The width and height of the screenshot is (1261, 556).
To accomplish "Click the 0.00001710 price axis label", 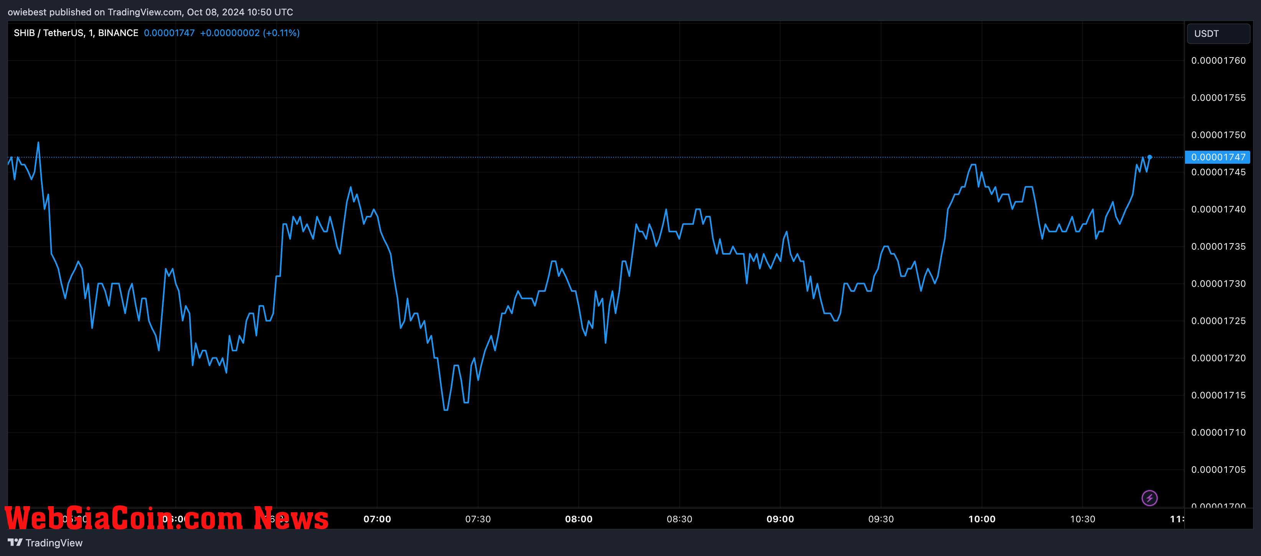I will [1218, 432].
